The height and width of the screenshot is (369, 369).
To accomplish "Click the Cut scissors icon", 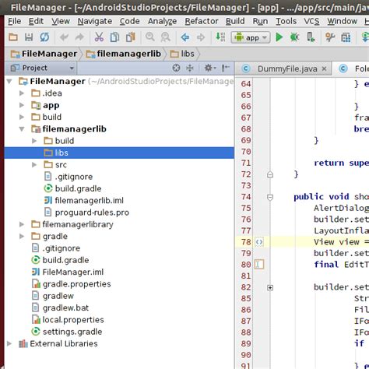I will click(99, 37).
